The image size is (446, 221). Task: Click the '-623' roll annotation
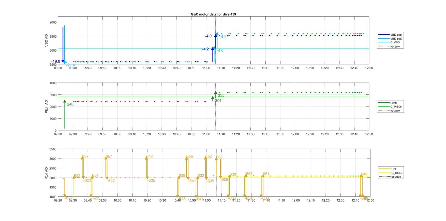87,180
